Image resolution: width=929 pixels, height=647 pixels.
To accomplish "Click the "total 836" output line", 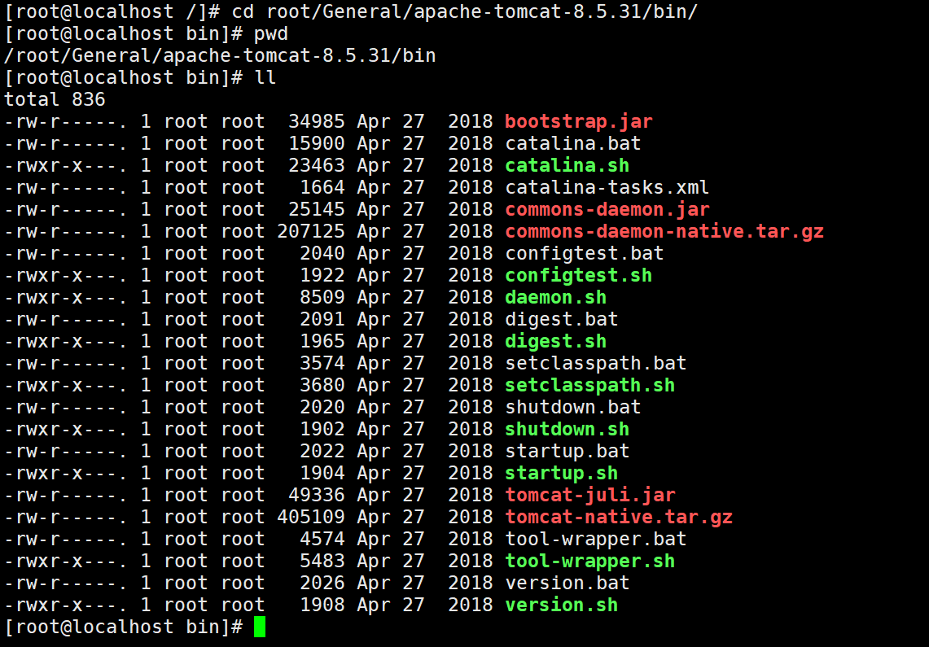I will coord(55,99).
